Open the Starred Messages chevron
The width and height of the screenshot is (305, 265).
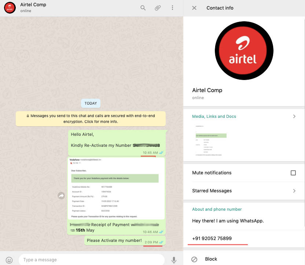pyautogui.click(x=294, y=191)
